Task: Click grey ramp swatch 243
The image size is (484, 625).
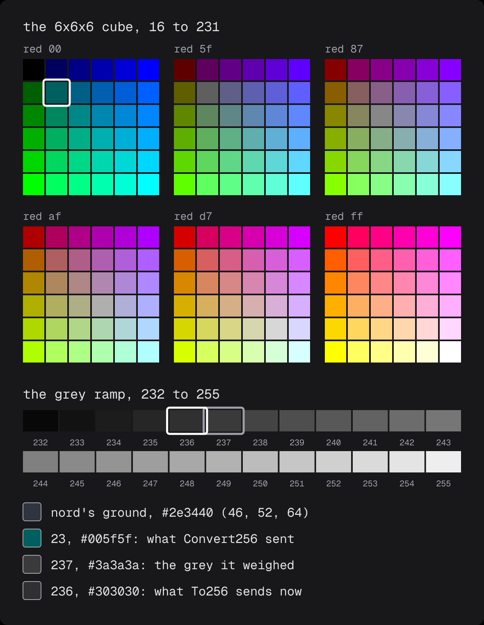Action: (443, 421)
